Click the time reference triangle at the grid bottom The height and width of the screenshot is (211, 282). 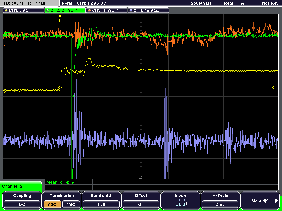141,177
